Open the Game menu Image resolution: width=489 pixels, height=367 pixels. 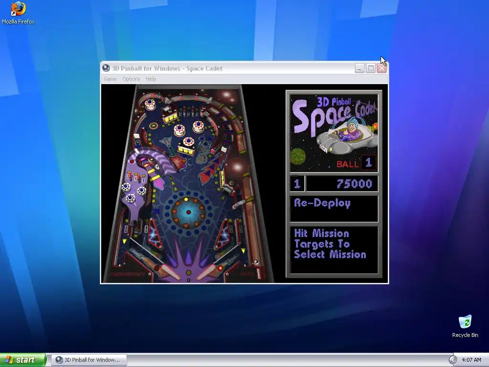[x=110, y=79]
